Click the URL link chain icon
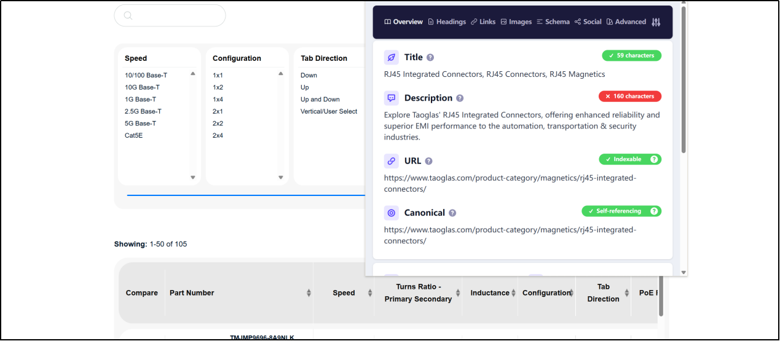Viewport: 780px width, 341px height. (x=392, y=161)
